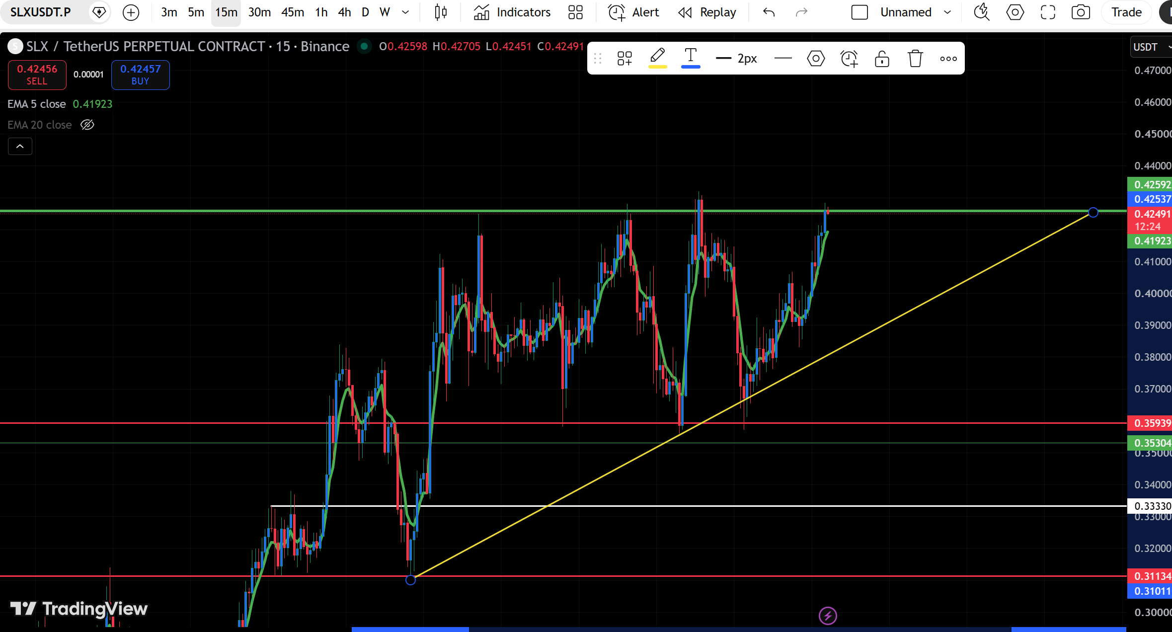Click the add symbol plus icon
Image resolution: width=1172 pixels, height=632 pixels.
coord(131,12)
